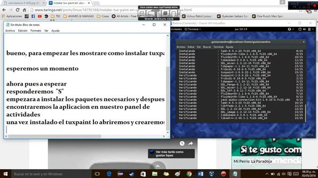Screen dimensions: 318x178
Task: Open Fedora system menu arrow
Action: point(313,29)
